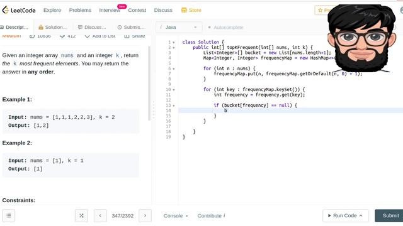Collapse the for loop at line 10

pos(174,90)
